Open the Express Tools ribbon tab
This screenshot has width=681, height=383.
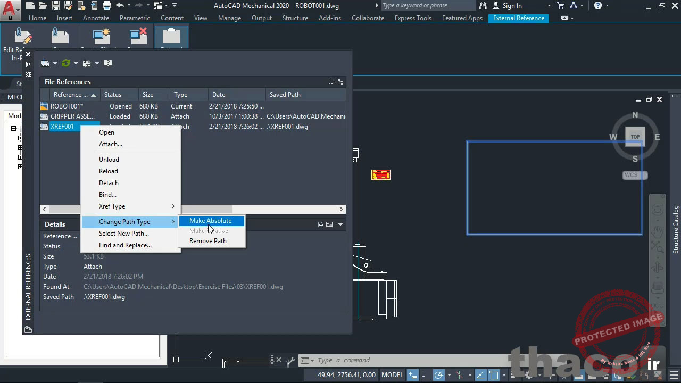pos(413,18)
